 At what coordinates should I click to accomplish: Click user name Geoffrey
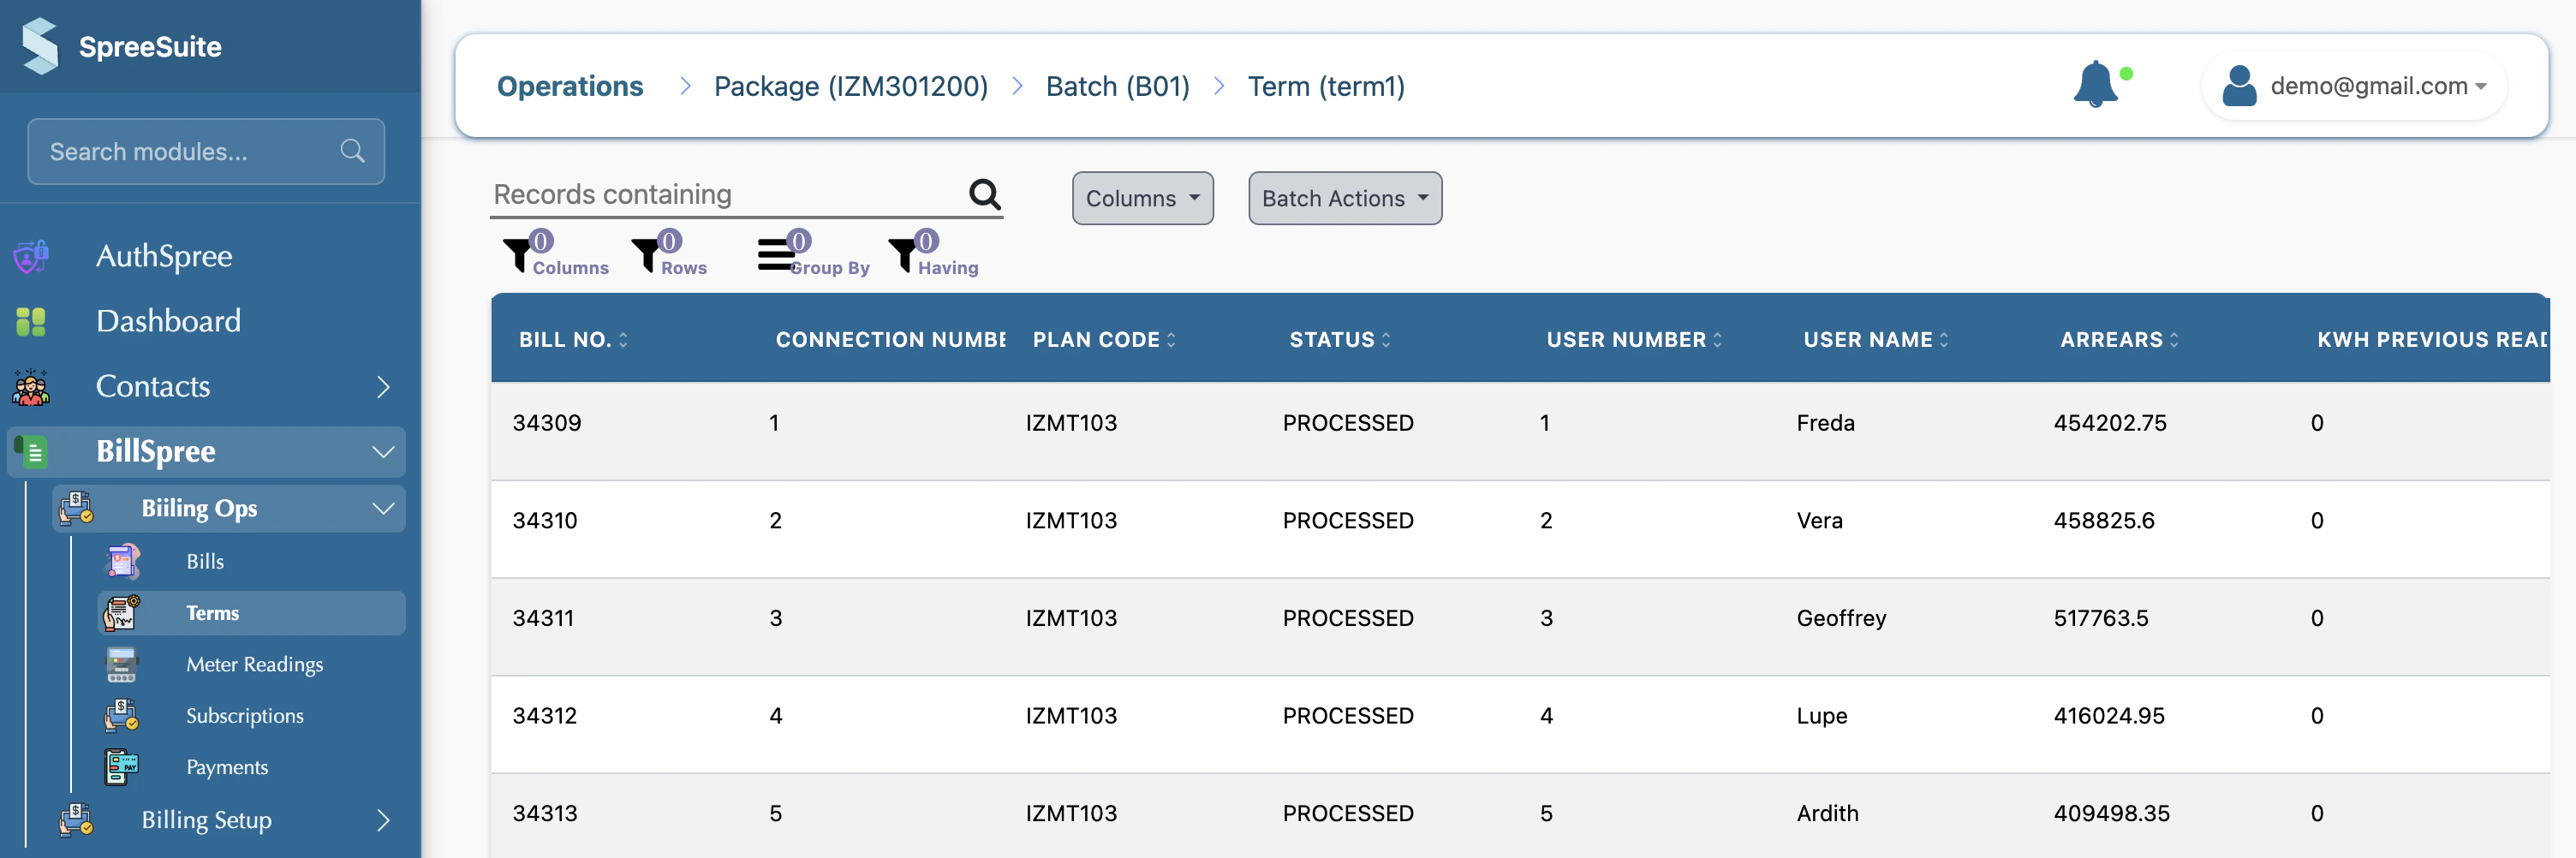(1841, 618)
